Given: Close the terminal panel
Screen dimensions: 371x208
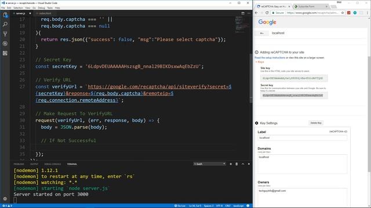Looking at the screenshot, I should tap(249, 164).
